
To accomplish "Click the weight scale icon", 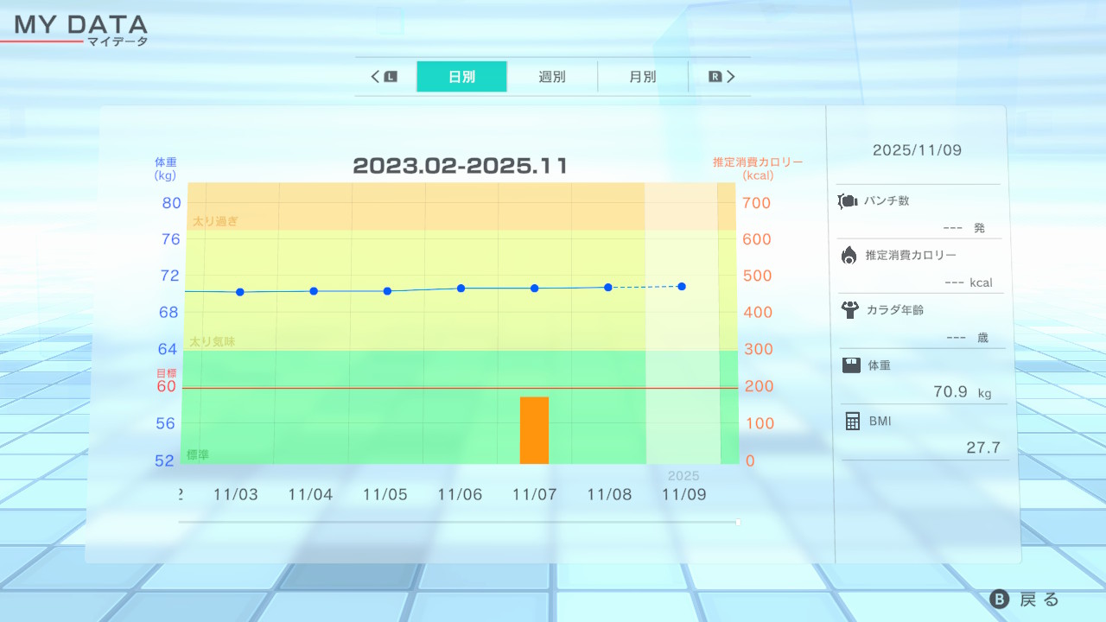I will [x=851, y=365].
